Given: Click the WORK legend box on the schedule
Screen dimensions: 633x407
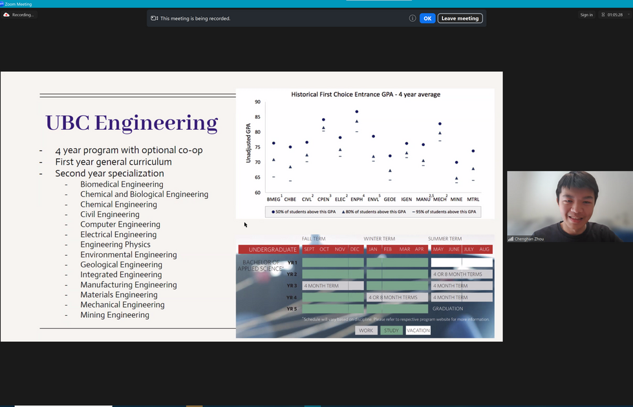Looking at the screenshot, I should (366, 330).
